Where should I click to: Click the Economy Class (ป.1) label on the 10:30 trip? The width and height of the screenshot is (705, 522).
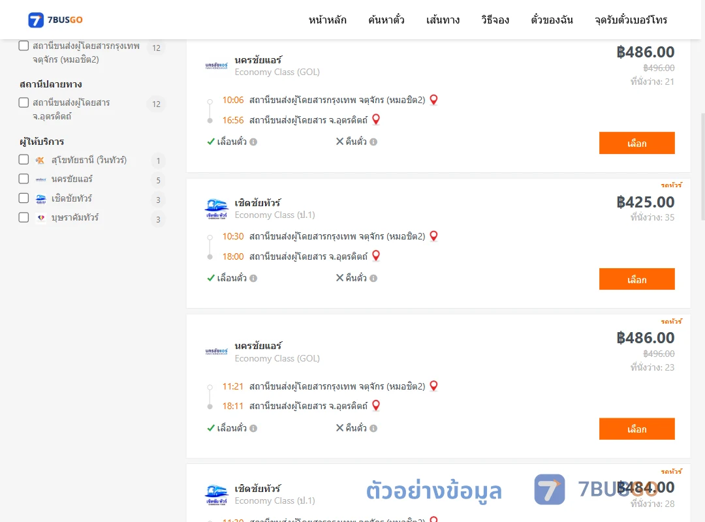point(275,215)
